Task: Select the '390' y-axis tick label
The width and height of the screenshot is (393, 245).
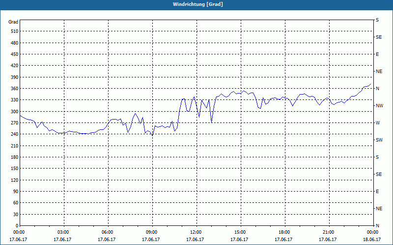Action: pos(15,77)
